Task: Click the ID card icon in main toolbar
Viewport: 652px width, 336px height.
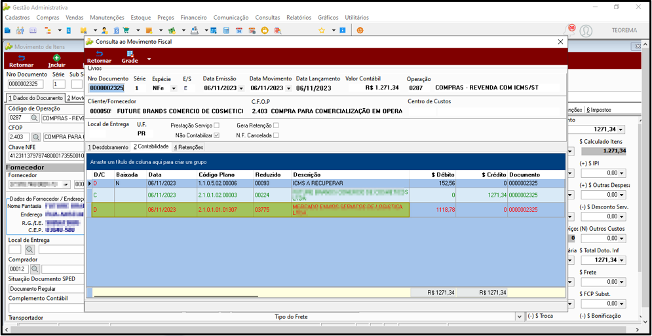Action: pos(33,30)
